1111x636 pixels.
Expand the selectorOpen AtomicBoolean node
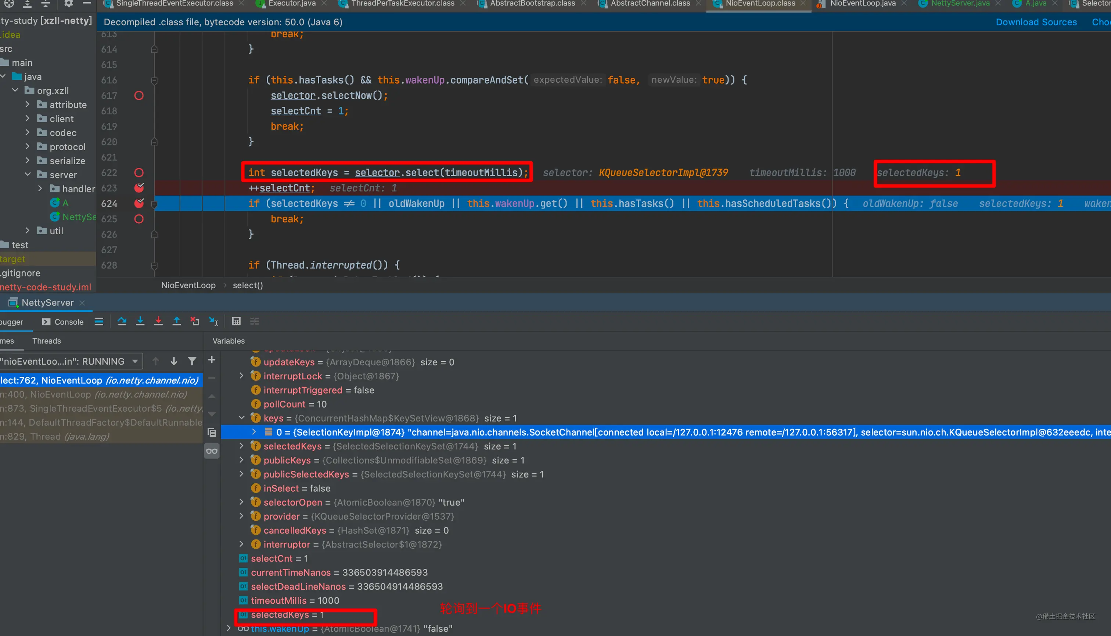click(241, 502)
